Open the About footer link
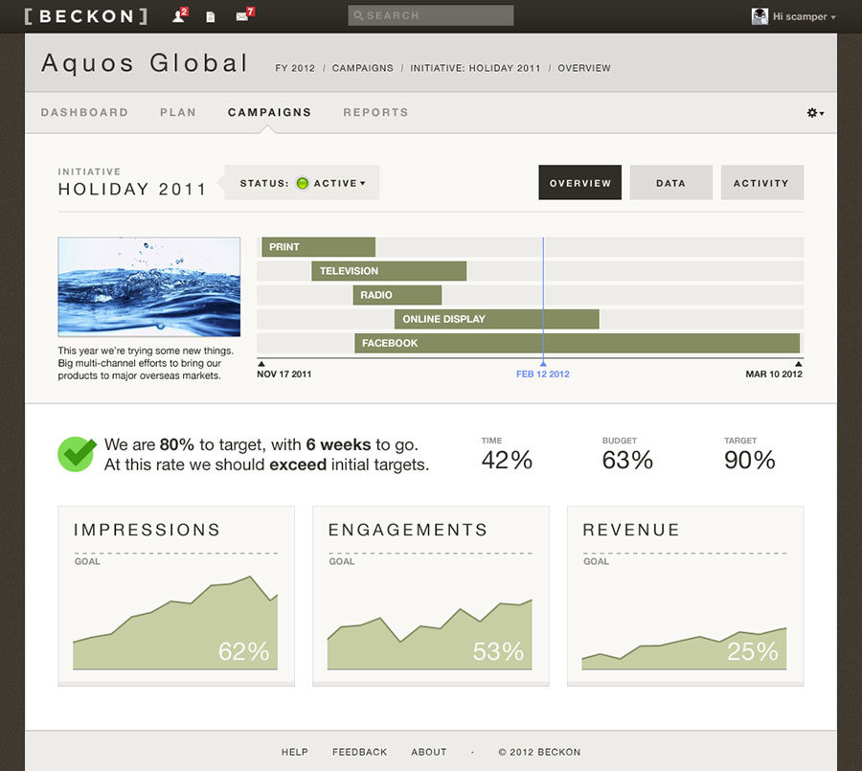 pos(429,752)
